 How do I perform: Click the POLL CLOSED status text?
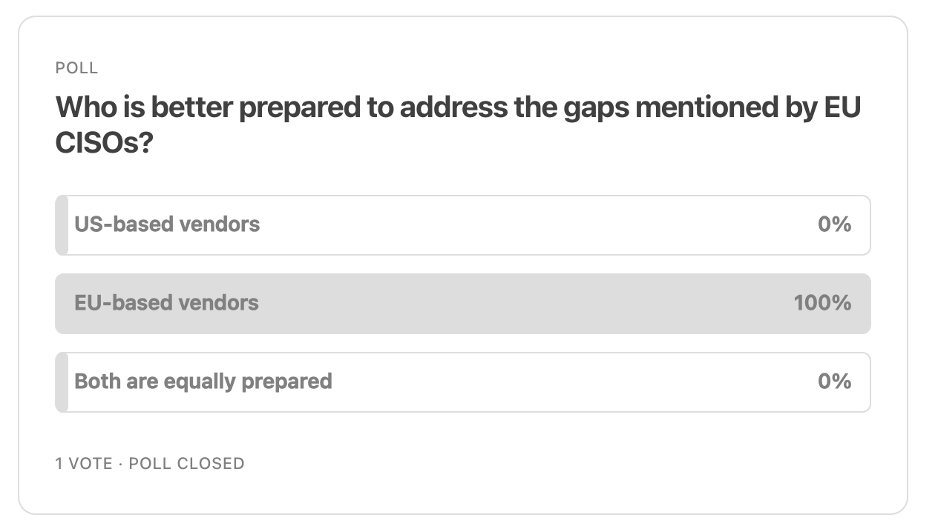point(186,464)
